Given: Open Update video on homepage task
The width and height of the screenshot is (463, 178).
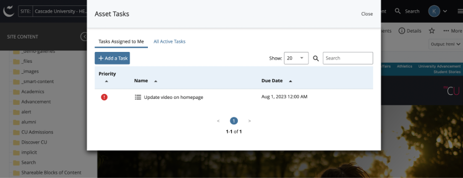Looking at the screenshot, I should coord(174,97).
